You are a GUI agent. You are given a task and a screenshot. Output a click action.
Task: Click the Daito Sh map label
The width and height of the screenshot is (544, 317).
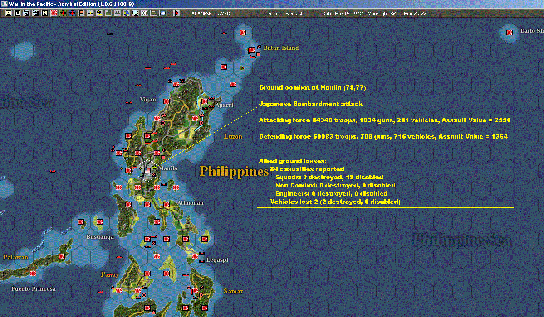click(x=532, y=30)
